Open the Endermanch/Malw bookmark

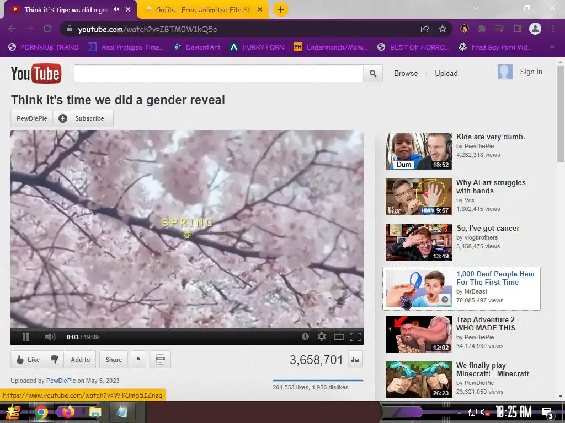coord(331,47)
